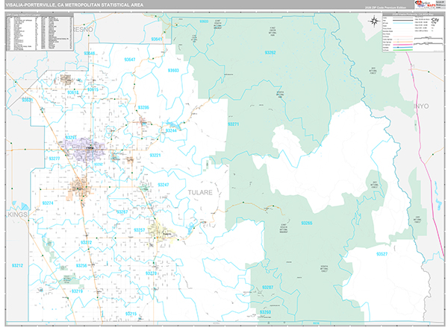Click ZIP code 93262 label
Screen dimensions: 448x327
[270, 53]
